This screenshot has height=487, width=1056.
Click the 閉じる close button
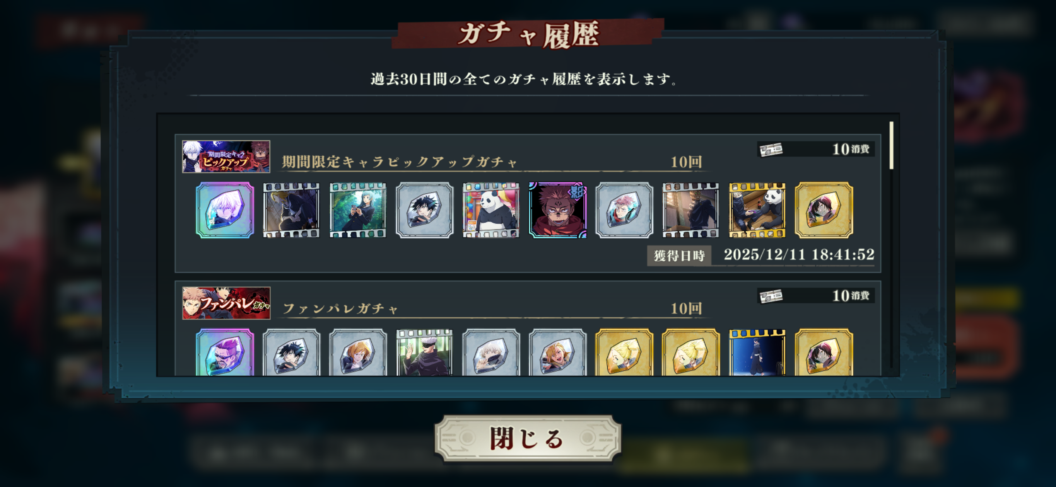pos(528,438)
